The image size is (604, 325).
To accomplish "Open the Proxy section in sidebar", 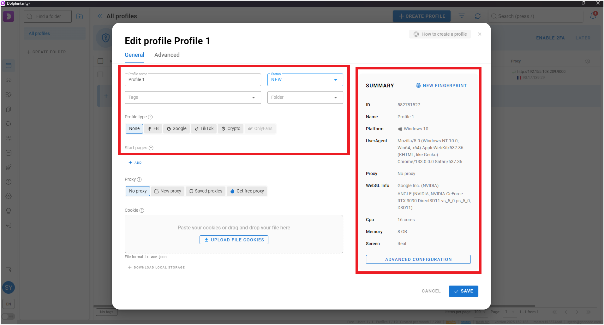I will (9, 80).
